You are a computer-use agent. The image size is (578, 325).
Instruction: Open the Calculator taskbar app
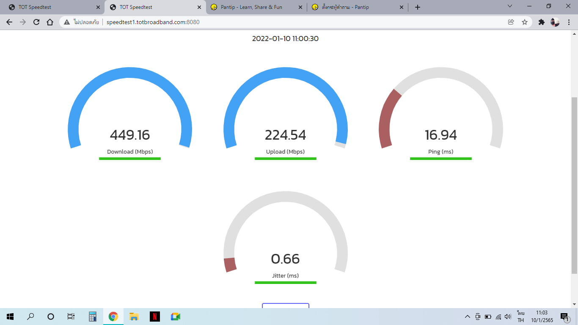tap(93, 317)
